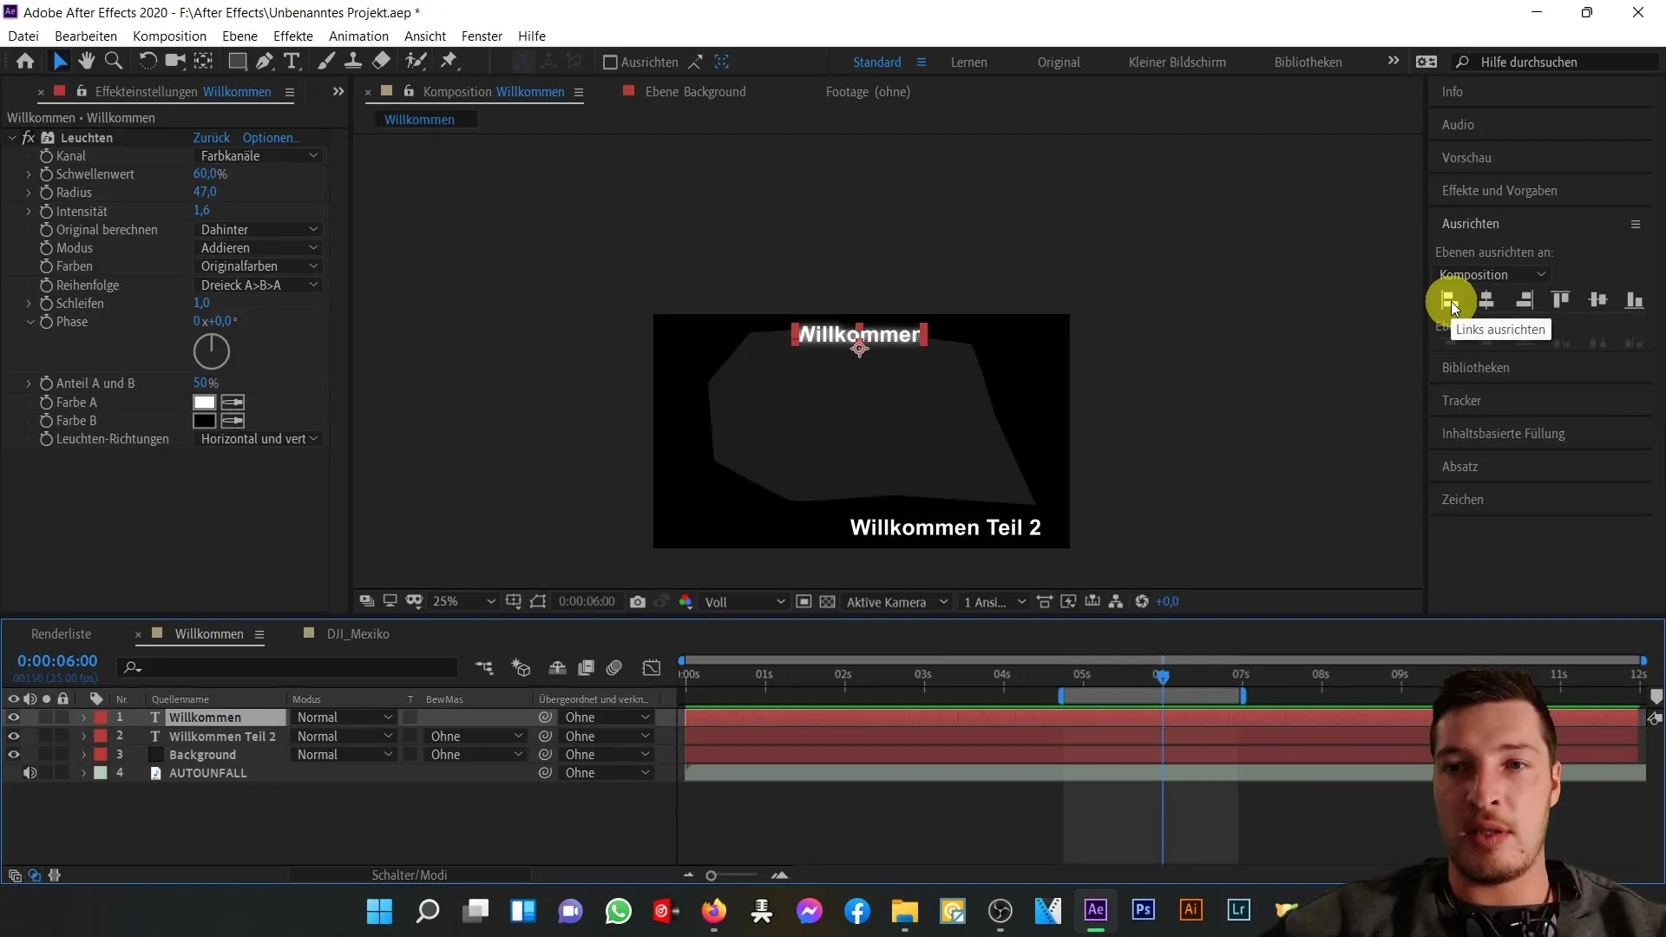
Task: Open the Modus Addieren dropdown
Action: pos(258,248)
